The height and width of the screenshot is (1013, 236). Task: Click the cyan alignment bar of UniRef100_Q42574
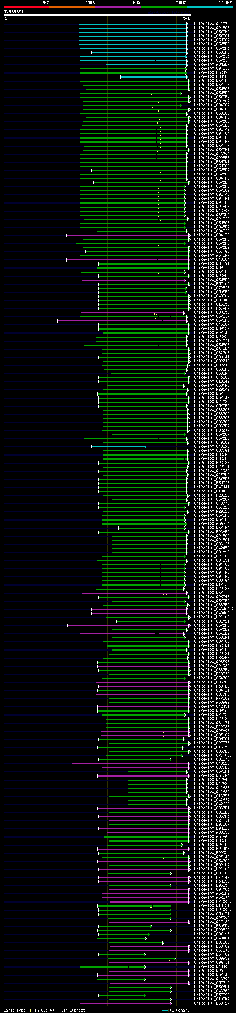(x=133, y=24)
